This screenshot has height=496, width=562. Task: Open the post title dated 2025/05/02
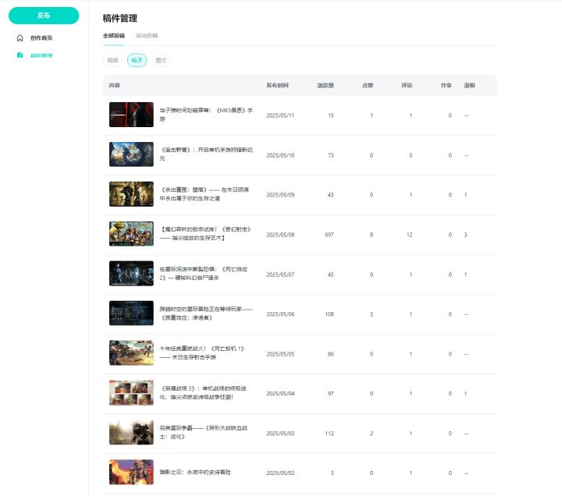[x=195, y=472]
